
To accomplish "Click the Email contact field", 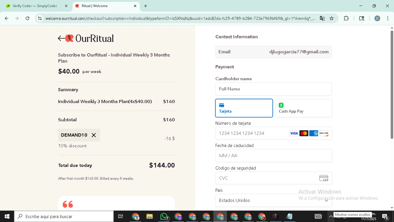I will [273, 52].
